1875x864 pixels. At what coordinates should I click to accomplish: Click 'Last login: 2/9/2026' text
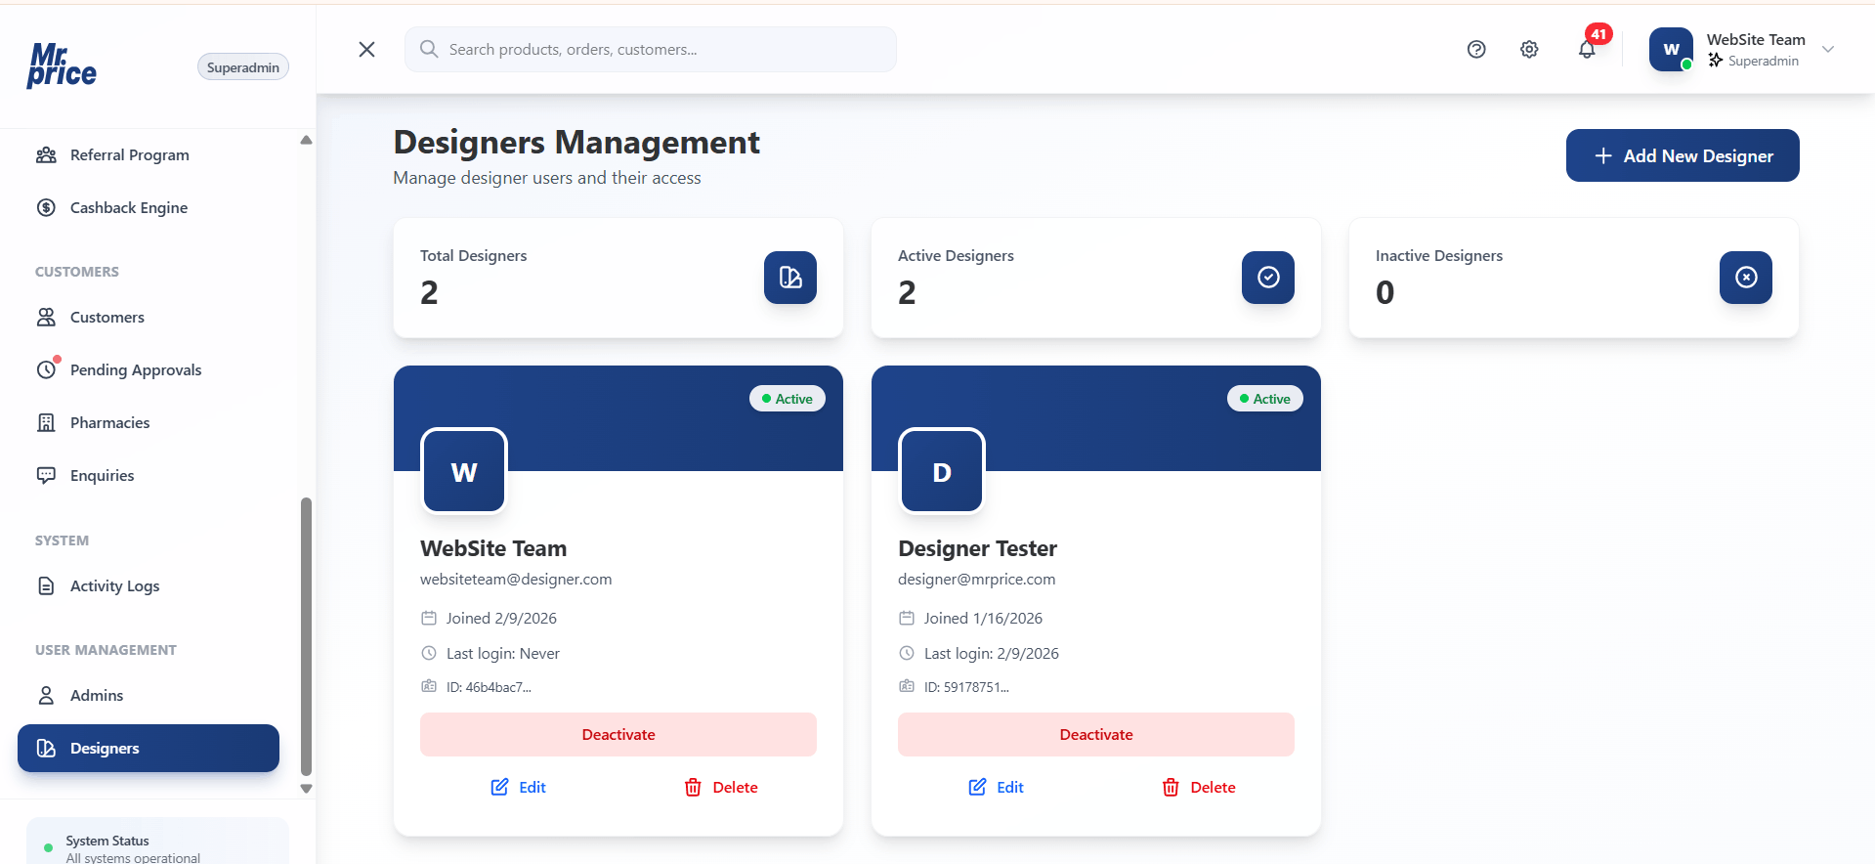[992, 653]
